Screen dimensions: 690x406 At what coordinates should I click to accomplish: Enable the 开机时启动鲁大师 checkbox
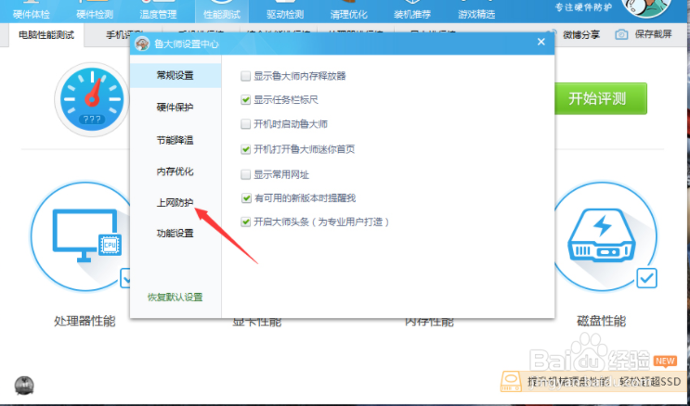pos(245,124)
